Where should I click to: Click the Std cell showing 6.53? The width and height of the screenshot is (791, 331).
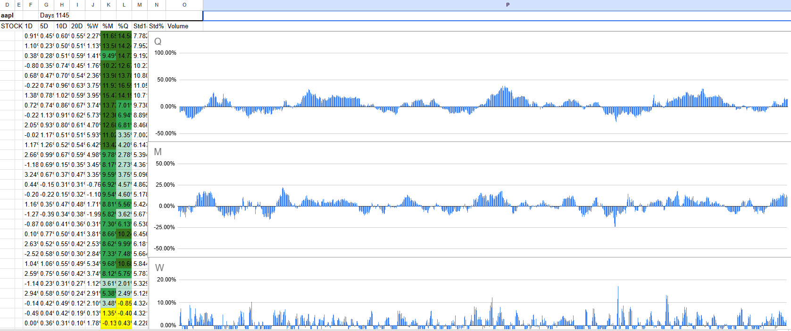point(140,224)
